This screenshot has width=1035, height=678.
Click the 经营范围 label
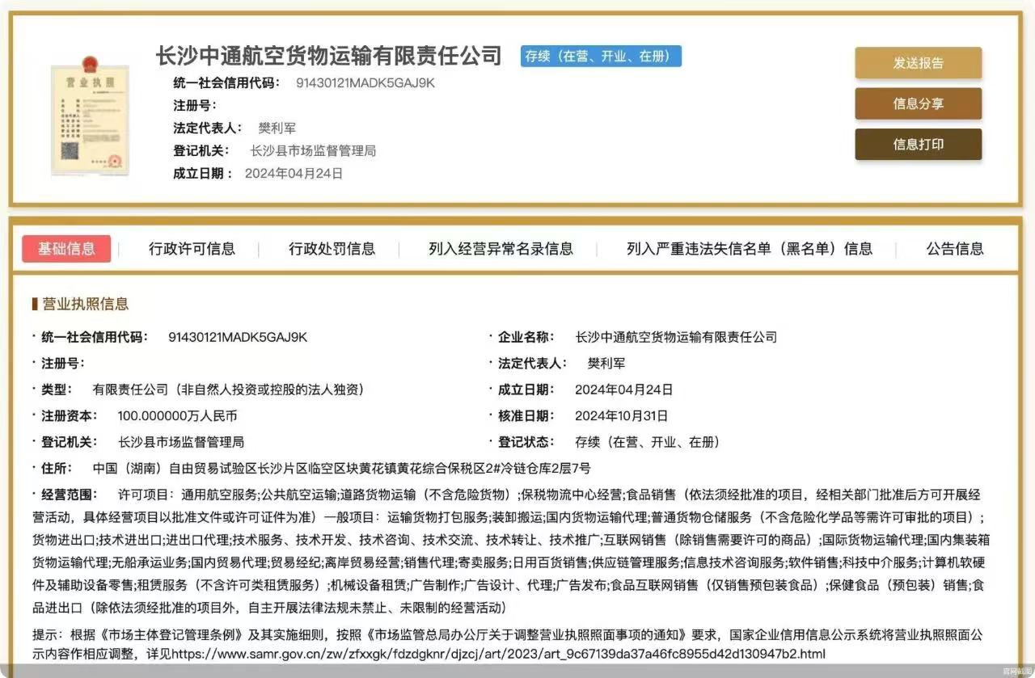[x=68, y=494]
